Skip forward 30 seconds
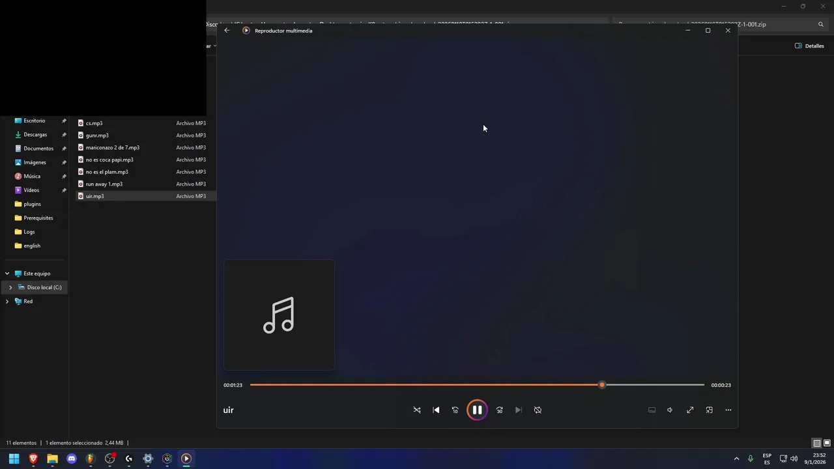The width and height of the screenshot is (834, 469). click(x=500, y=410)
